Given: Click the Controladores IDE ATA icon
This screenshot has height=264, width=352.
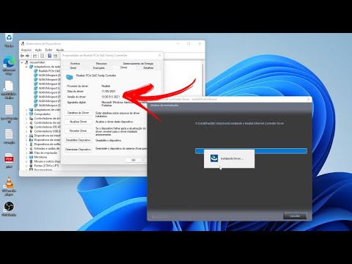Looking at the screenshot, I should point(31,127).
